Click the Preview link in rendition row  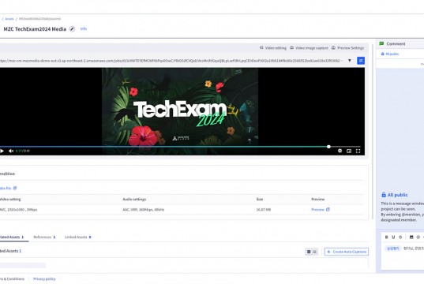tap(317, 209)
